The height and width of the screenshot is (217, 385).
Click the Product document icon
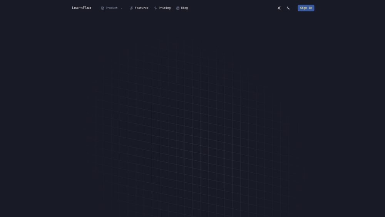pyautogui.click(x=103, y=8)
